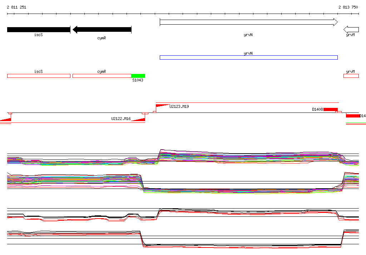Click the yrvM label above red box
The image size is (366, 255).
coord(350,71)
